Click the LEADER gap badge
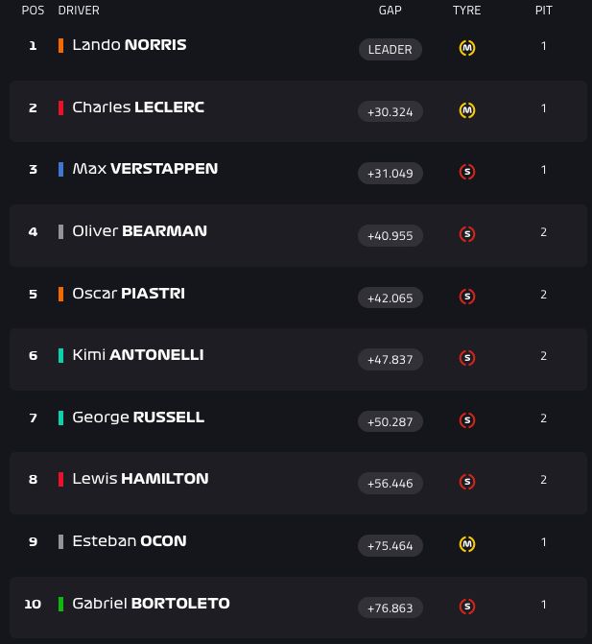This screenshot has height=644, width=592. (x=391, y=49)
